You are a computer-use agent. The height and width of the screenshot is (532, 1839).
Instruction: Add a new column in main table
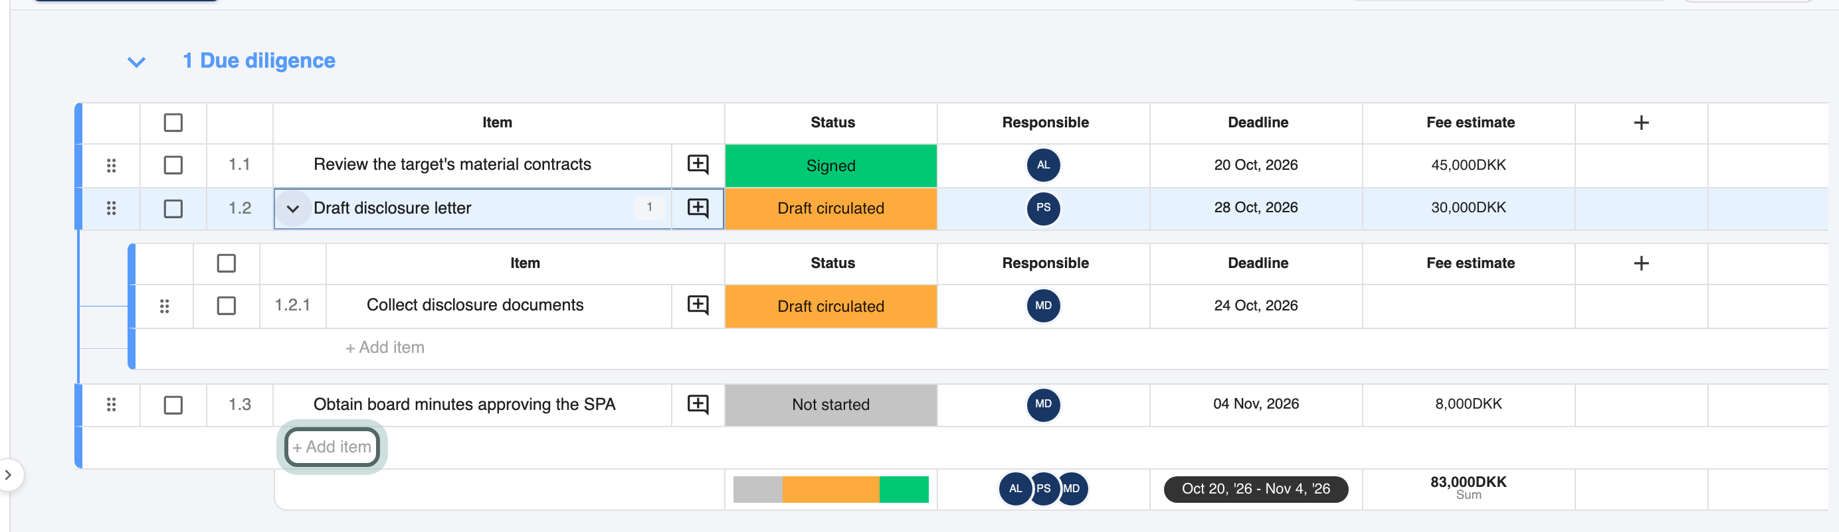pos(1640,123)
